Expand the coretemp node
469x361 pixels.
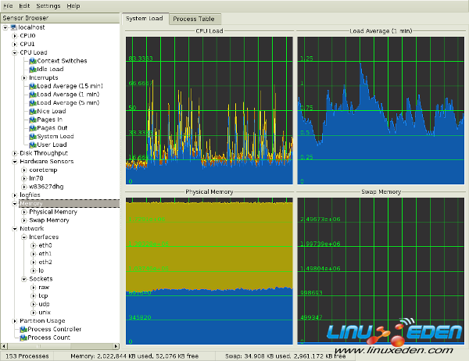(24, 170)
